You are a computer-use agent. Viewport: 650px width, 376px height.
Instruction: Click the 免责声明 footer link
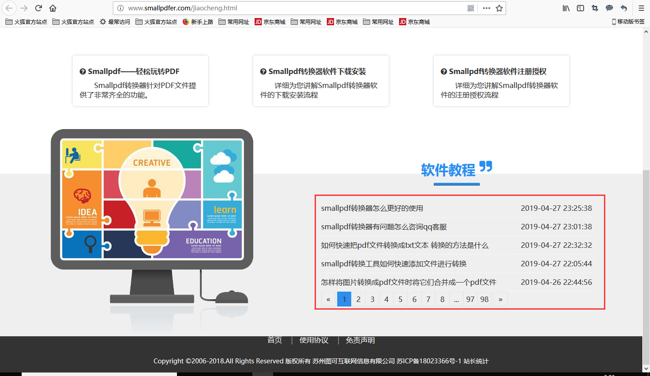tap(360, 340)
